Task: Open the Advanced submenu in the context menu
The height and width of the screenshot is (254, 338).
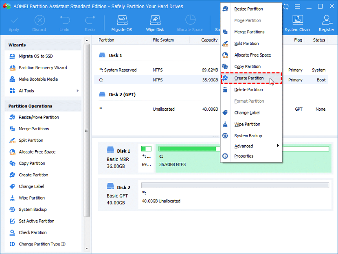Action: coord(244,146)
